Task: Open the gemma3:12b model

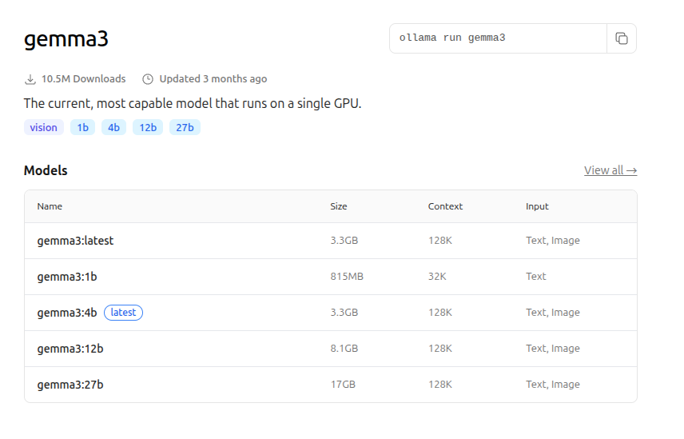Action: (70, 349)
